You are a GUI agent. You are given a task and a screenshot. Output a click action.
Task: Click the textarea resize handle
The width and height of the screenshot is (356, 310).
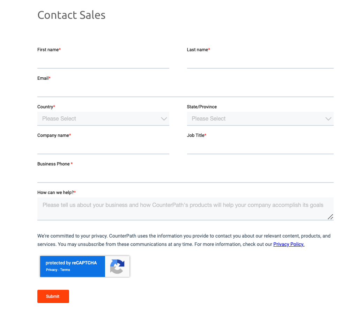pos(330,217)
